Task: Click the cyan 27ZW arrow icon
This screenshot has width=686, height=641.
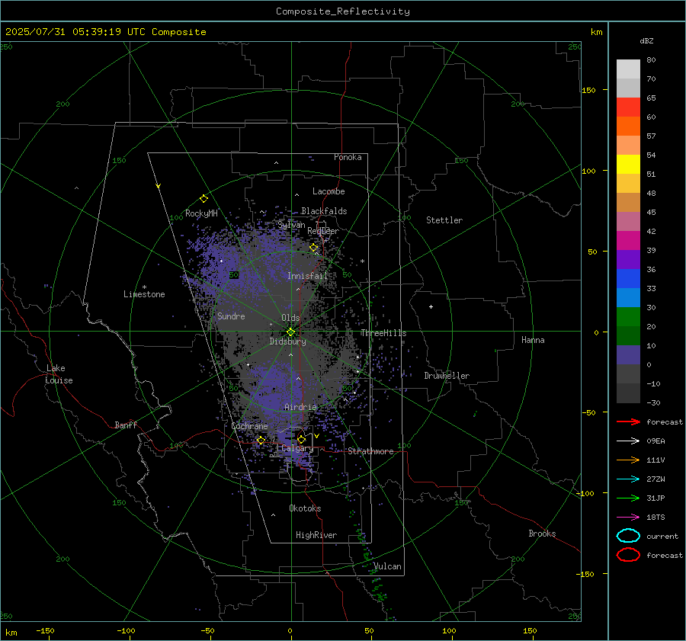Action: coord(628,479)
